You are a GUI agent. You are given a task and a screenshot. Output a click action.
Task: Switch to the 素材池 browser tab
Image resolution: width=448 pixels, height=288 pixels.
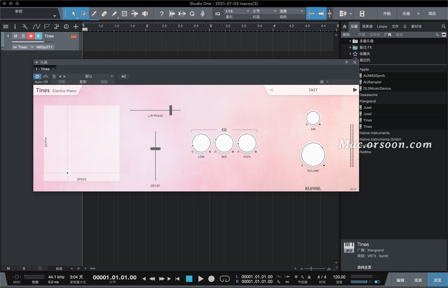(416, 26)
